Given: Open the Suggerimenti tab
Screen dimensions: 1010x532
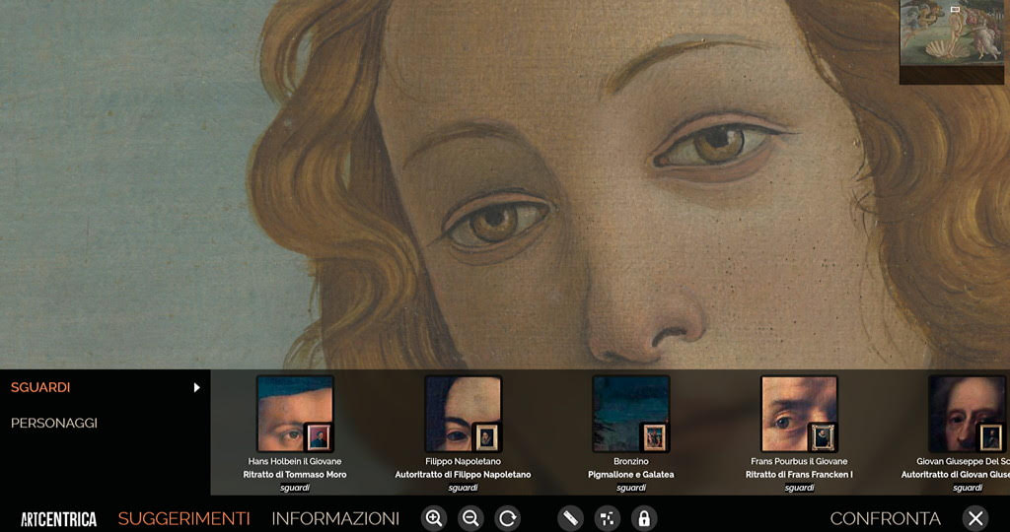Looking at the screenshot, I should click(x=183, y=518).
